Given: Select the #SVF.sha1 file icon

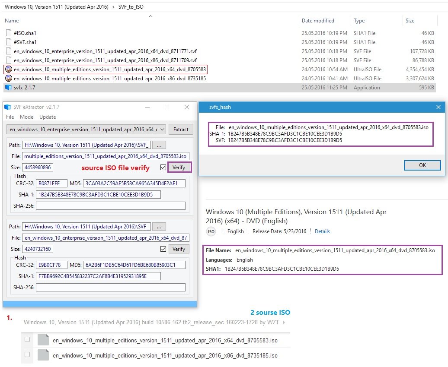Looking at the screenshot, I should pos(9,42).
